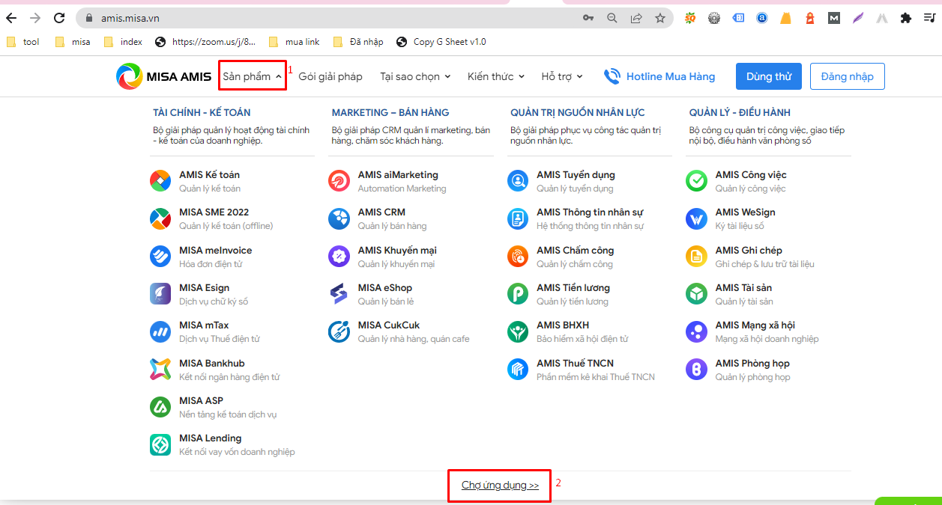This screenshot has height=505, width=942.
Task: Click the AMIS Thuế TNCN icon
Action: (518, 370)
